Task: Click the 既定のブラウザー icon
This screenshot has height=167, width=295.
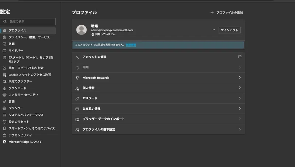Action: pyautogui.click(x=4, y=81)
